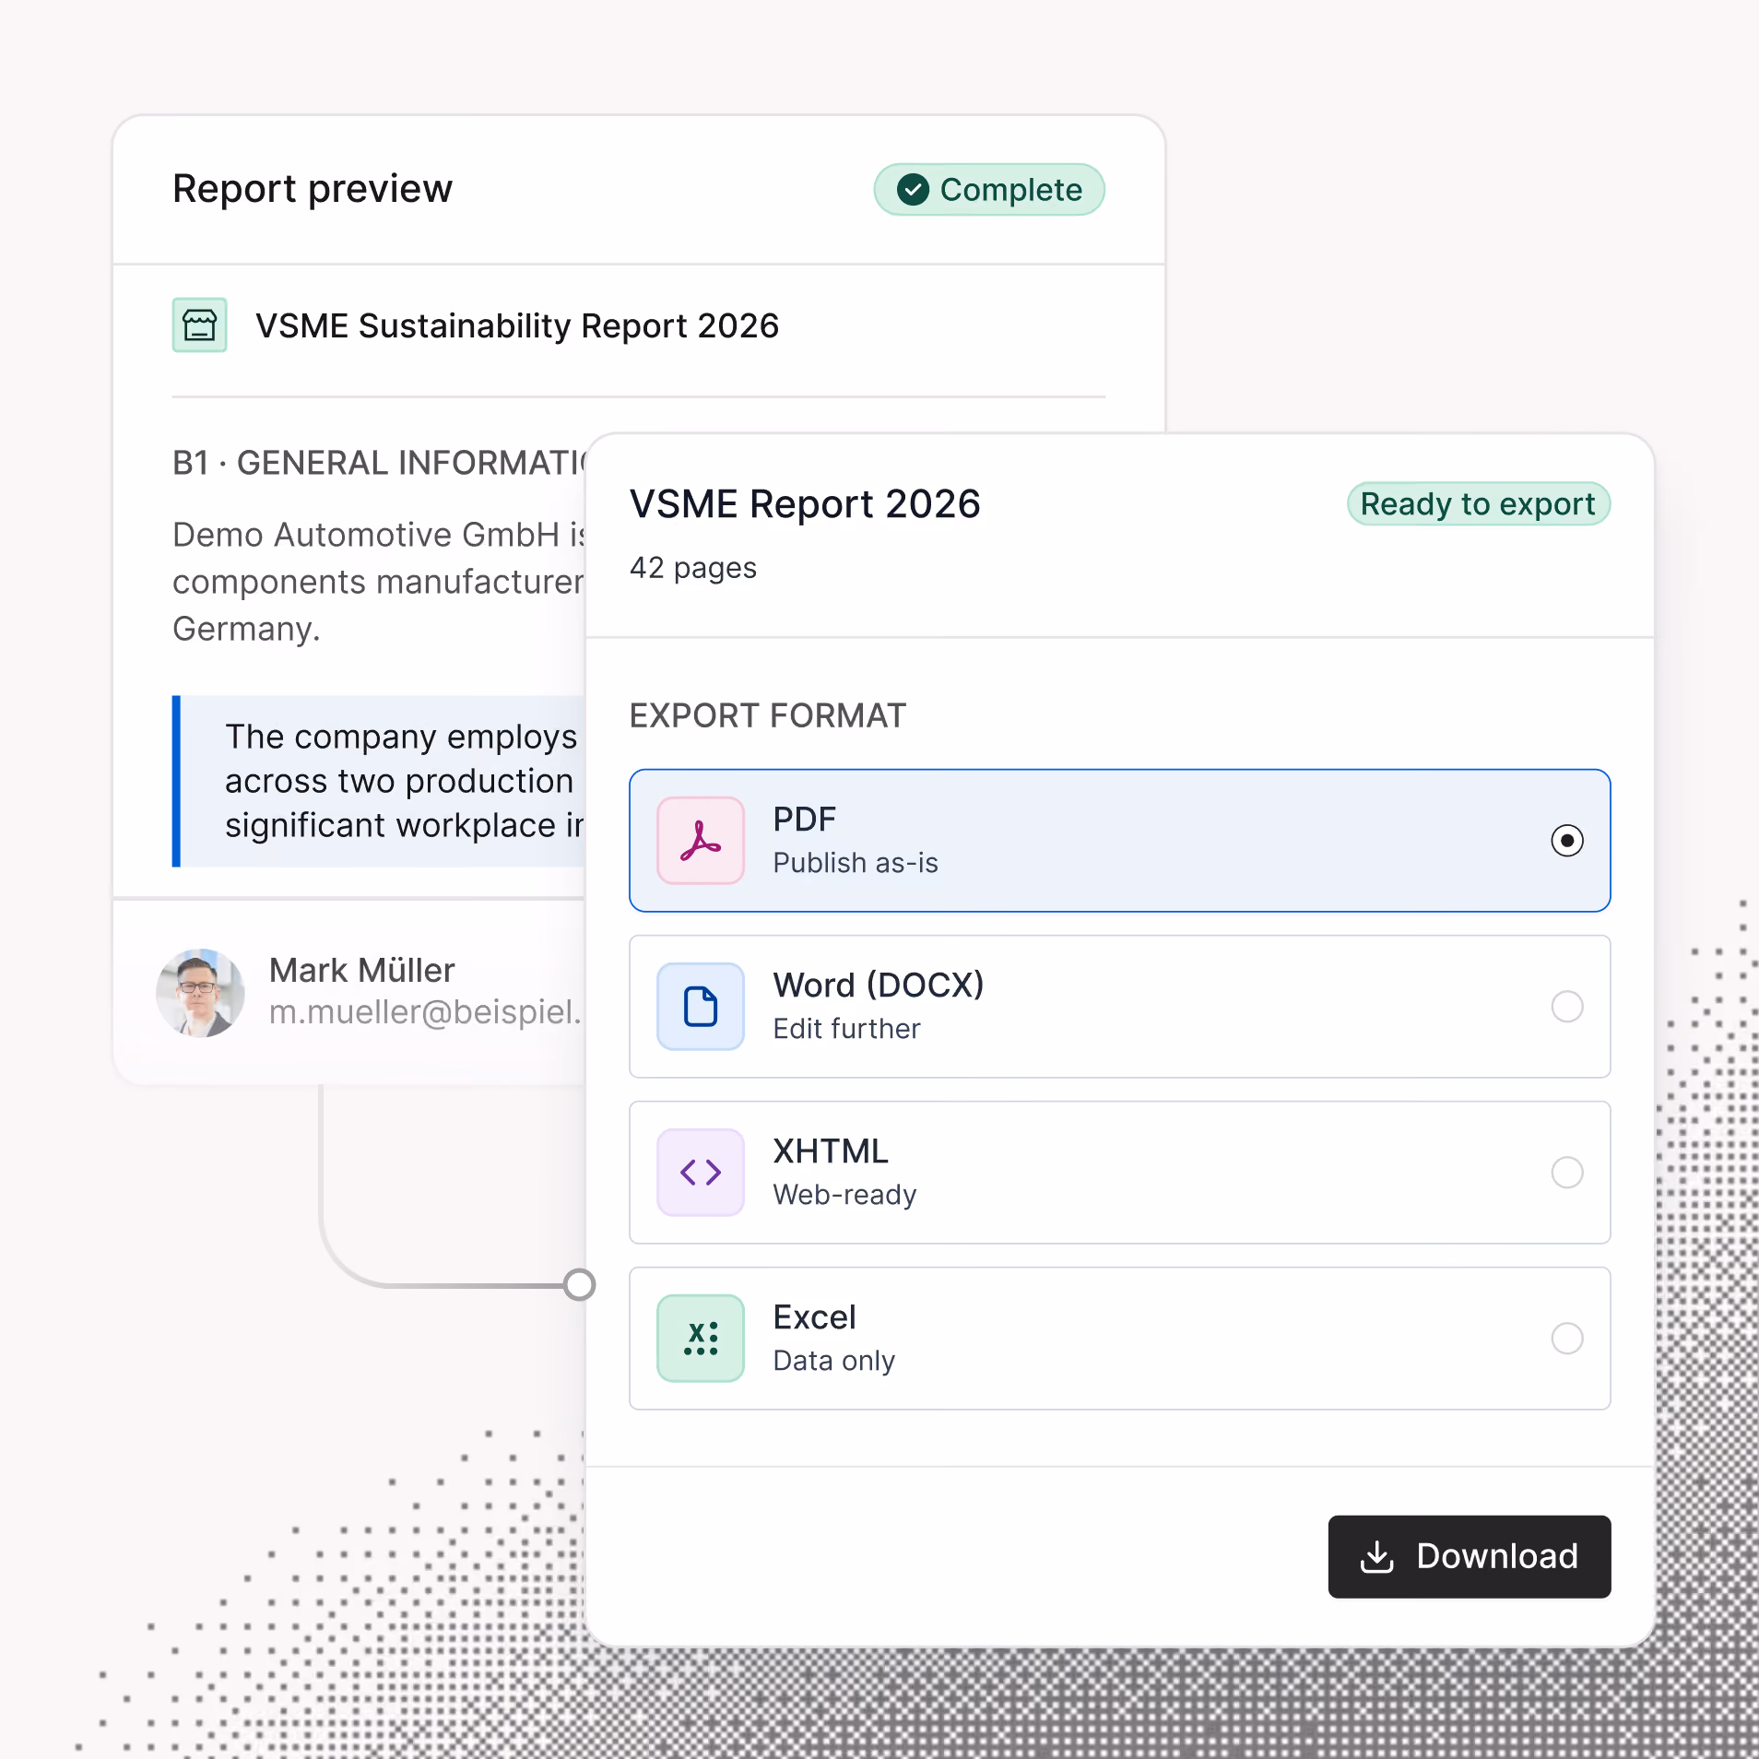Image resolution: width=1759 pixels, height=1759 pixels.
Task: Click the 'Word (DOCX)' format name
Action: click(879, 986)
